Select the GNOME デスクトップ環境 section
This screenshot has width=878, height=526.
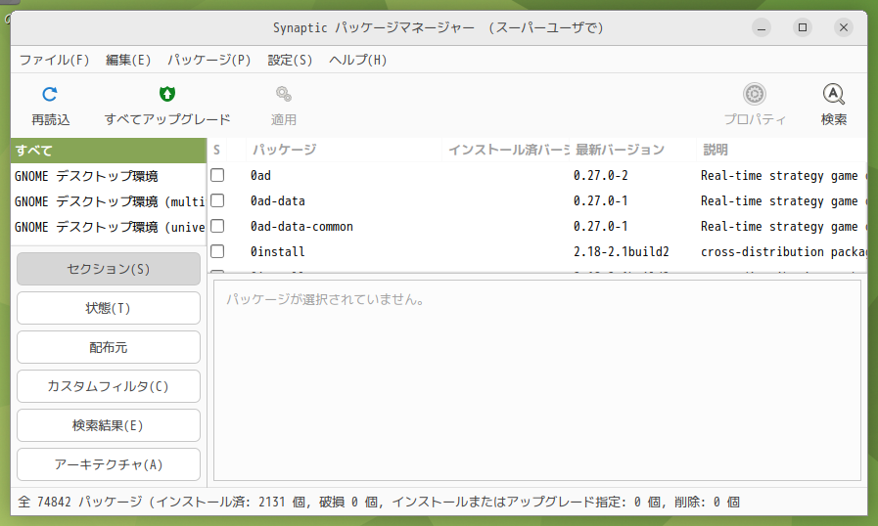click(x=109, y=176)
